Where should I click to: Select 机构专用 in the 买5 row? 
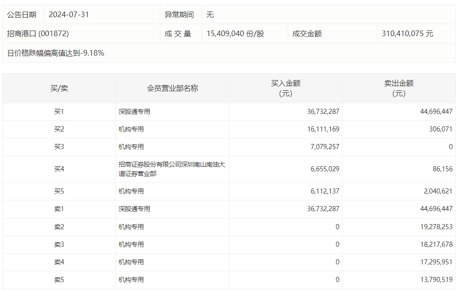131,192
